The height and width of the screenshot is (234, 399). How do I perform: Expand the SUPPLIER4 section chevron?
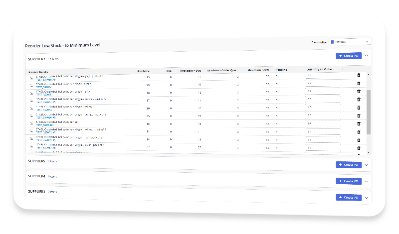(x=367, y=181)
